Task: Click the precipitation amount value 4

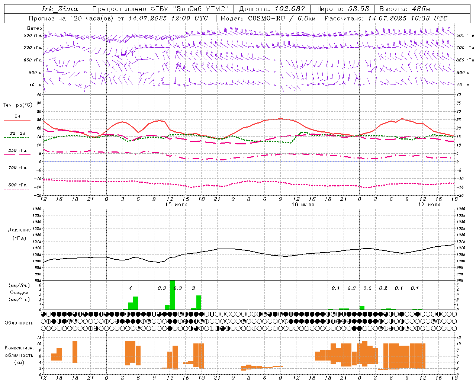Action: 130,288
